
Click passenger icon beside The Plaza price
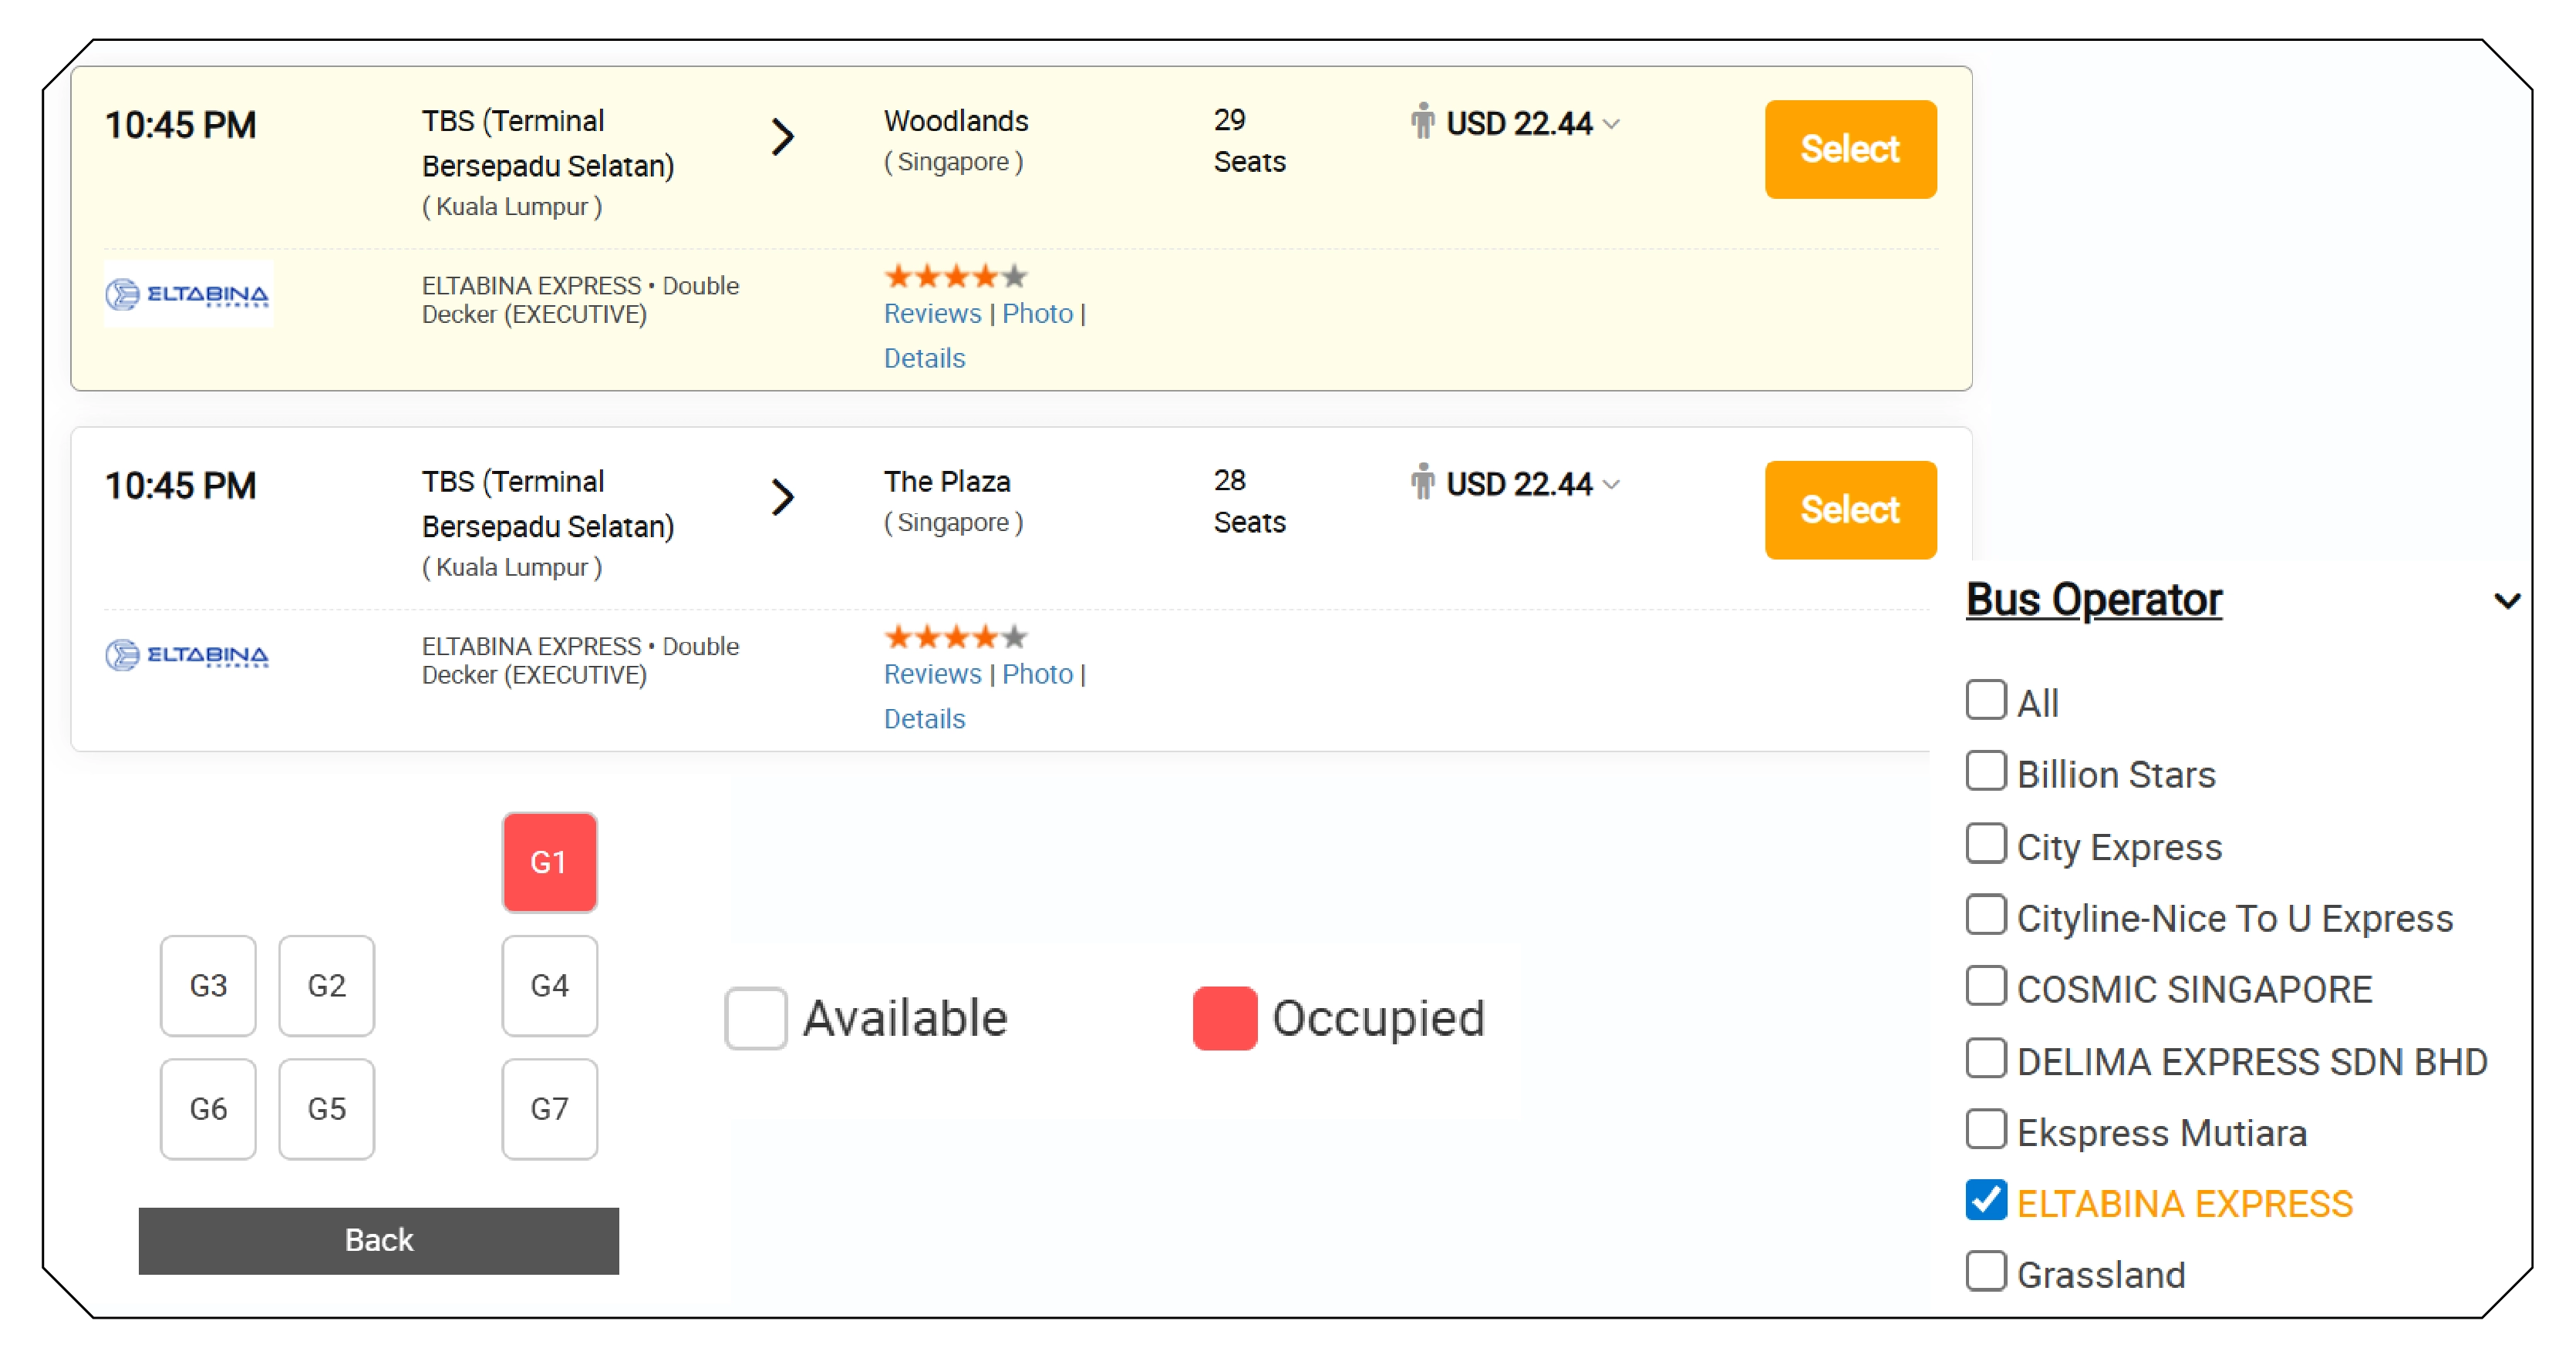(1422, 482)
